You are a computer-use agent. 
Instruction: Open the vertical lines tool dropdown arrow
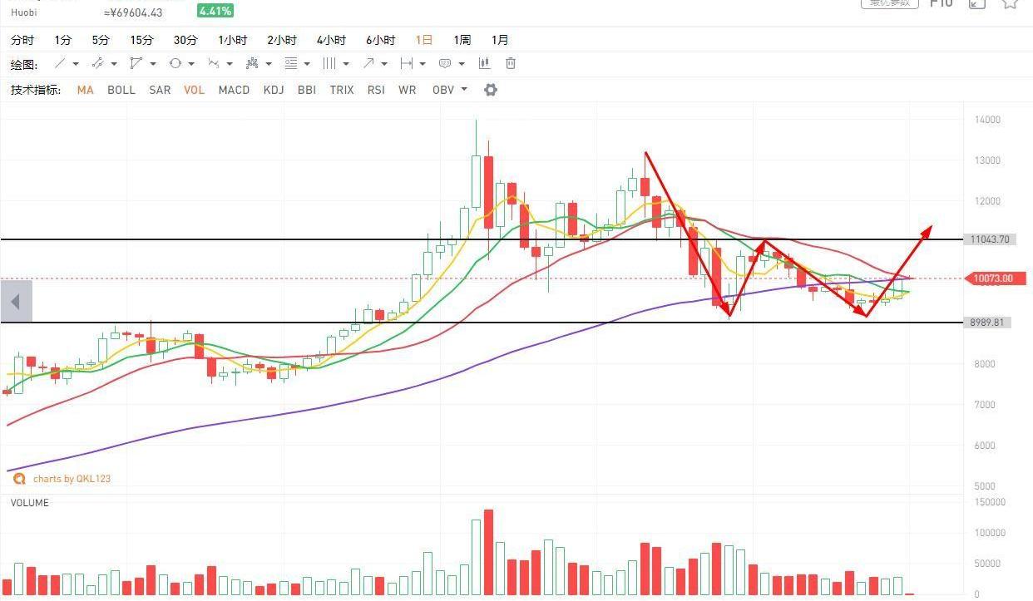pyautogui.click(x=346, y=64)
